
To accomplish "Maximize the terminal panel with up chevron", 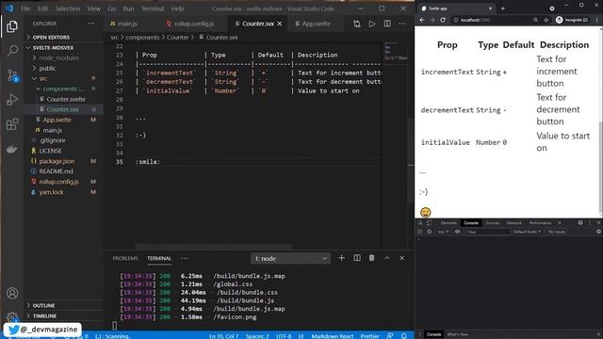I will click(x=387, y=258).
